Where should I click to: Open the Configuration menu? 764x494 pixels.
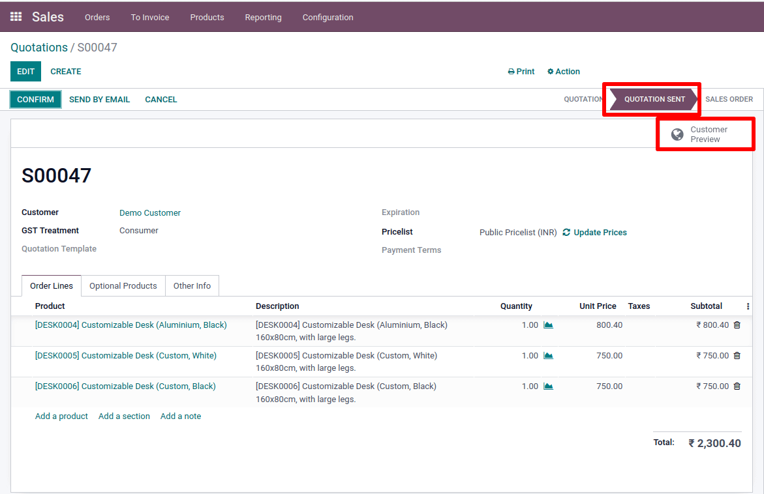[328, 17]
